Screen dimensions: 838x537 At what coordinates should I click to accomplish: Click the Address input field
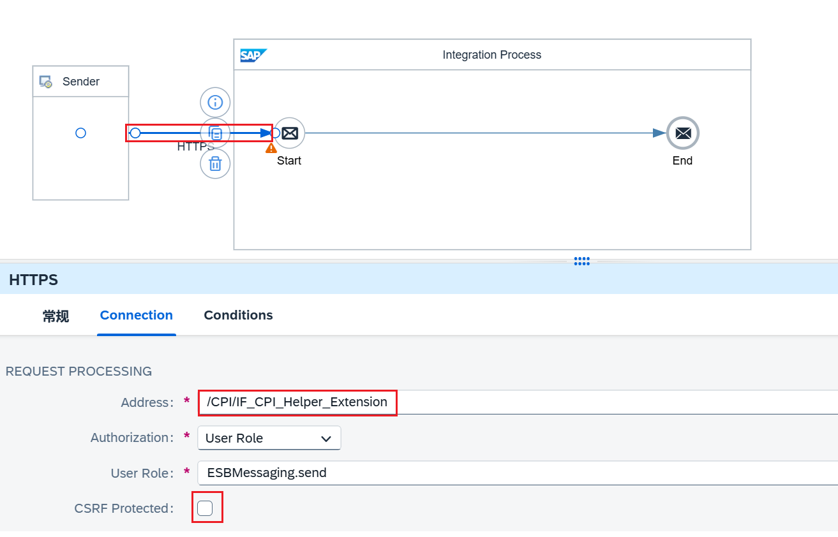pos(511,402)
